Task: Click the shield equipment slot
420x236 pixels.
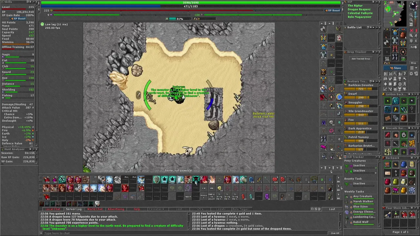Action: point(403,43)
